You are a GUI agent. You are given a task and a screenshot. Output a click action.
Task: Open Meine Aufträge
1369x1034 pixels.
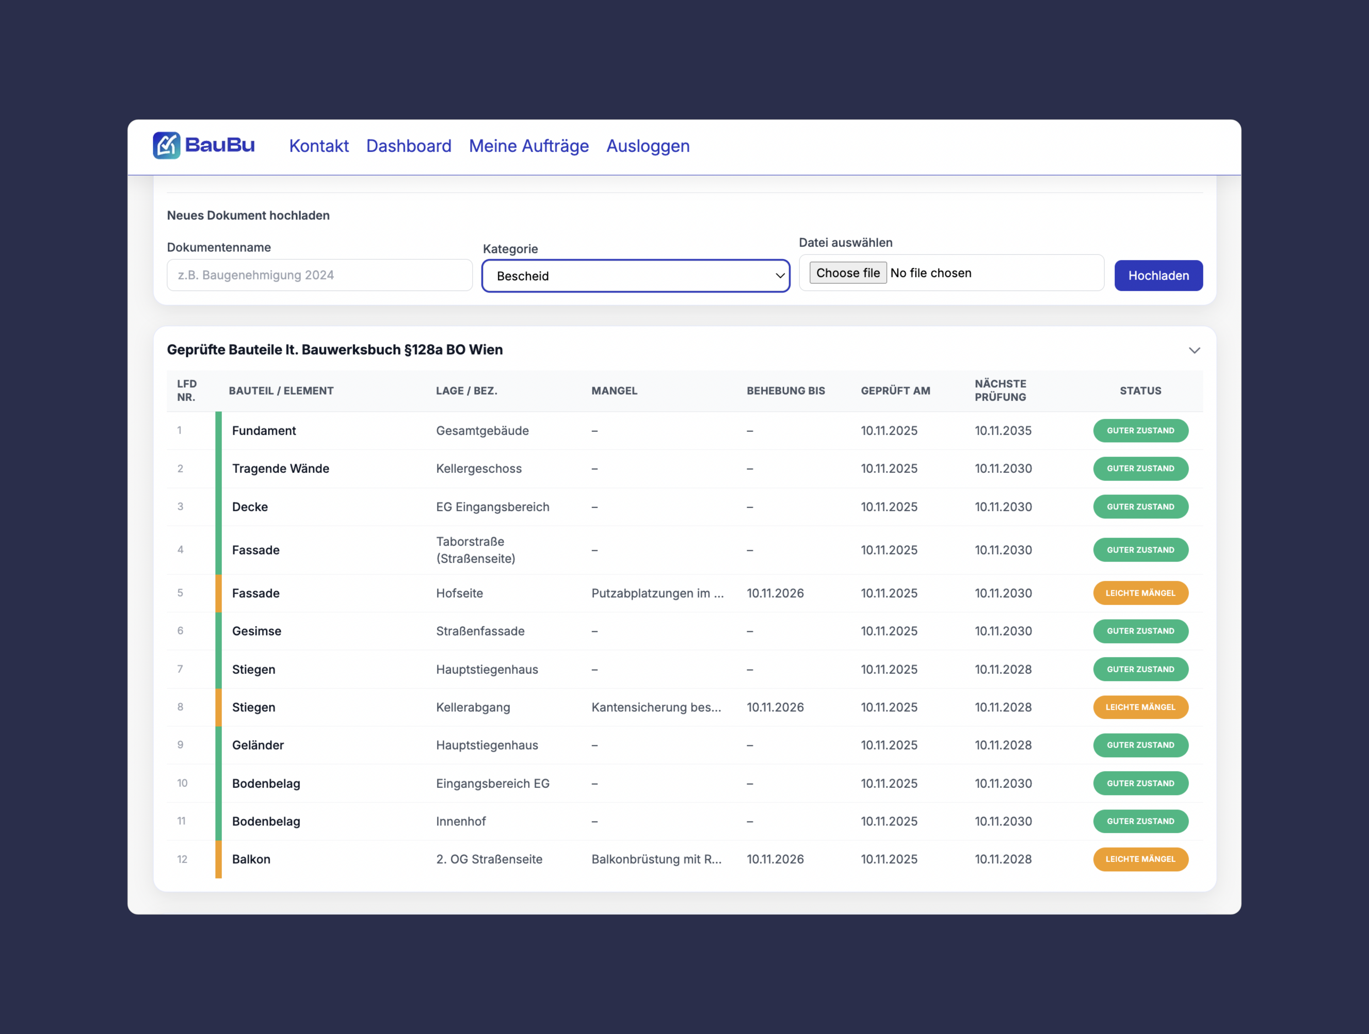(x=528, y=146)
